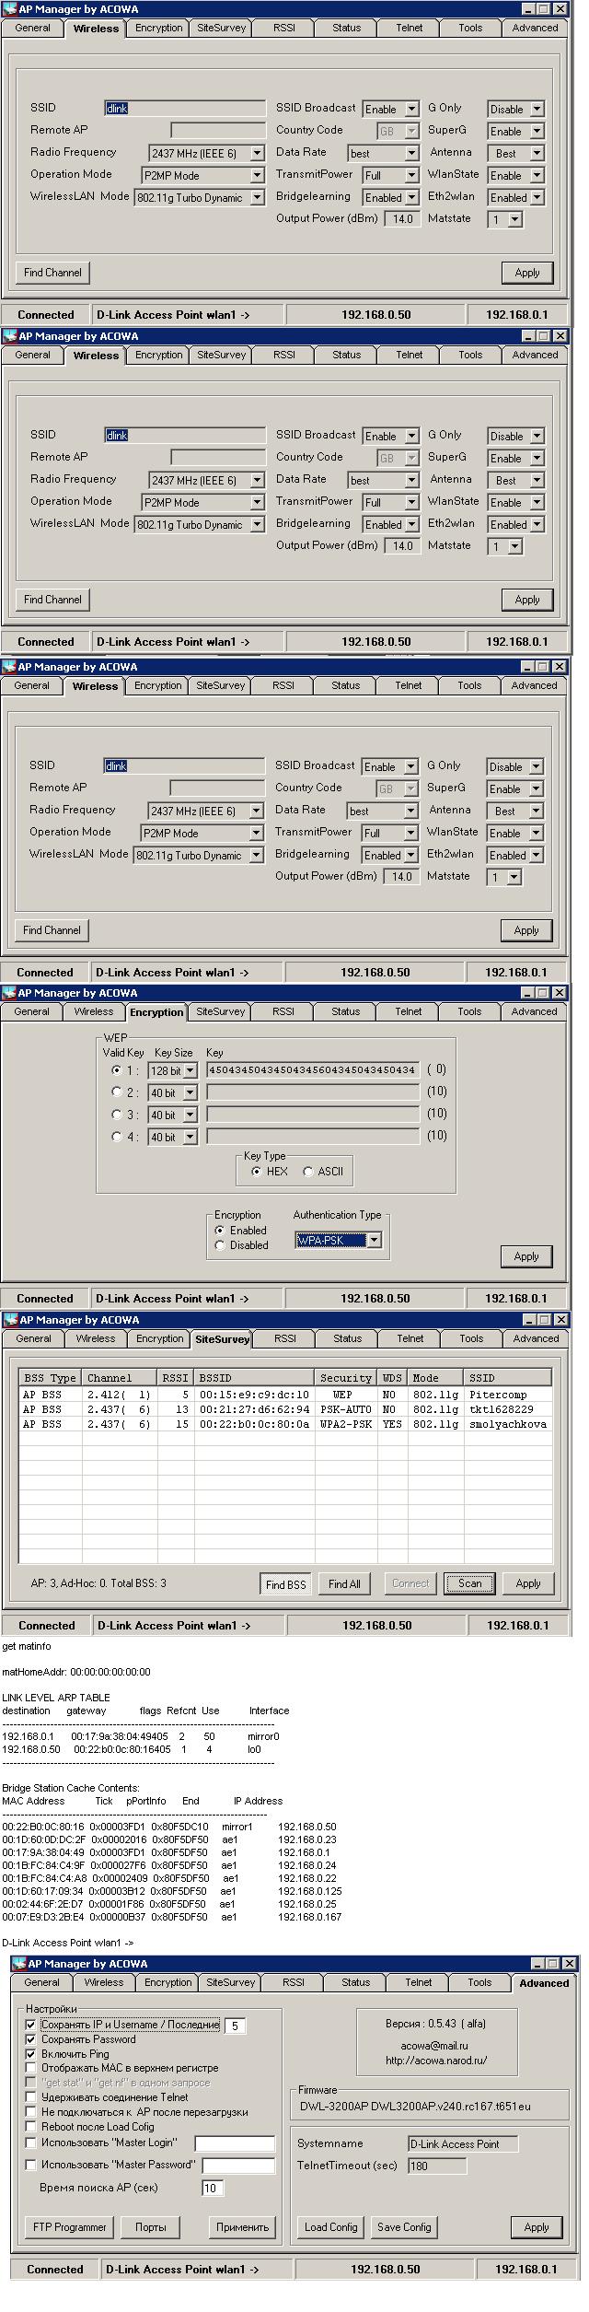Select the Pitercomp network row
The image size is (589, 2312).
coord(285,1395)
